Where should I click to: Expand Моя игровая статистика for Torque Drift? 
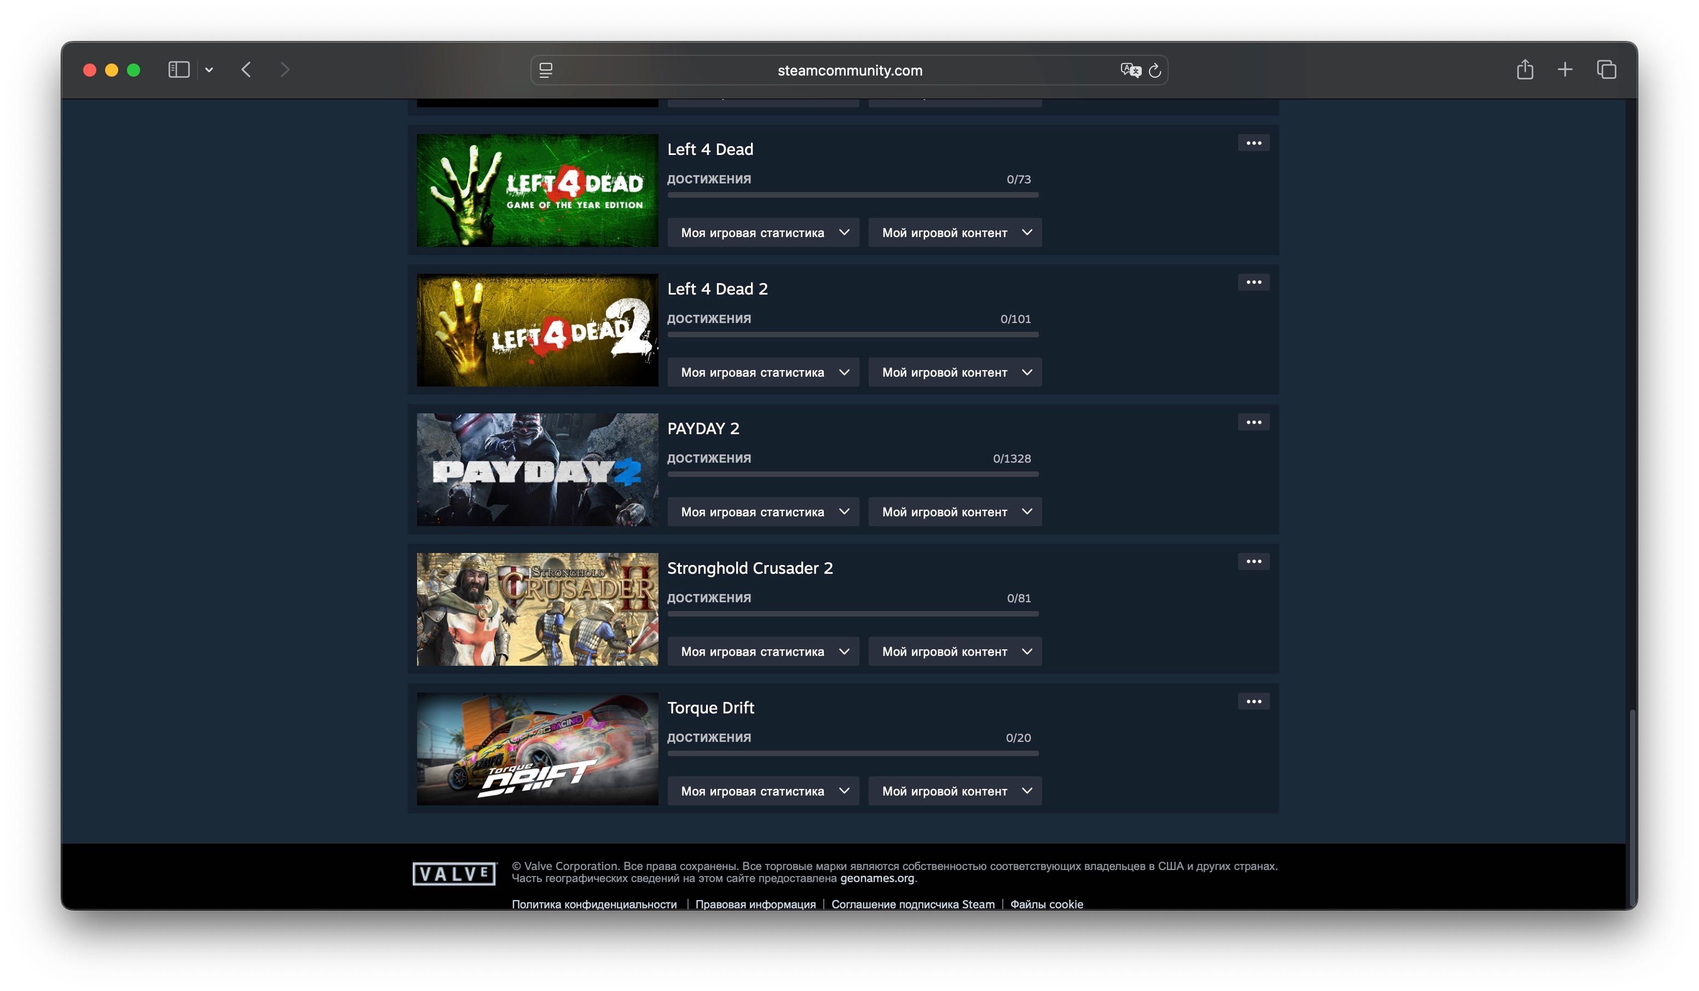click(x=763, y=791)
